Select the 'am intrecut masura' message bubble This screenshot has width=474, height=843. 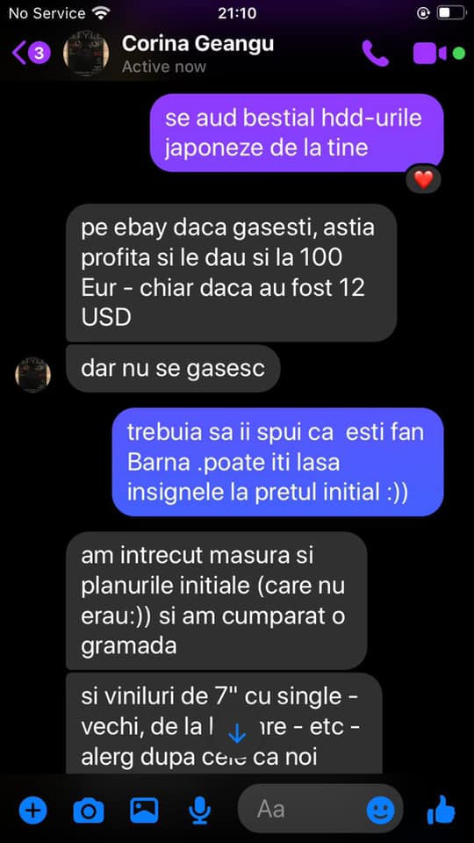(217, 601)
